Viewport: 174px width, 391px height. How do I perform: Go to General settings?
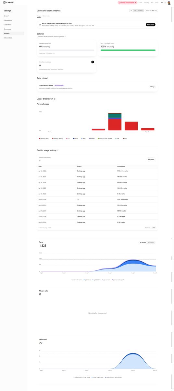tap(13, 16)
